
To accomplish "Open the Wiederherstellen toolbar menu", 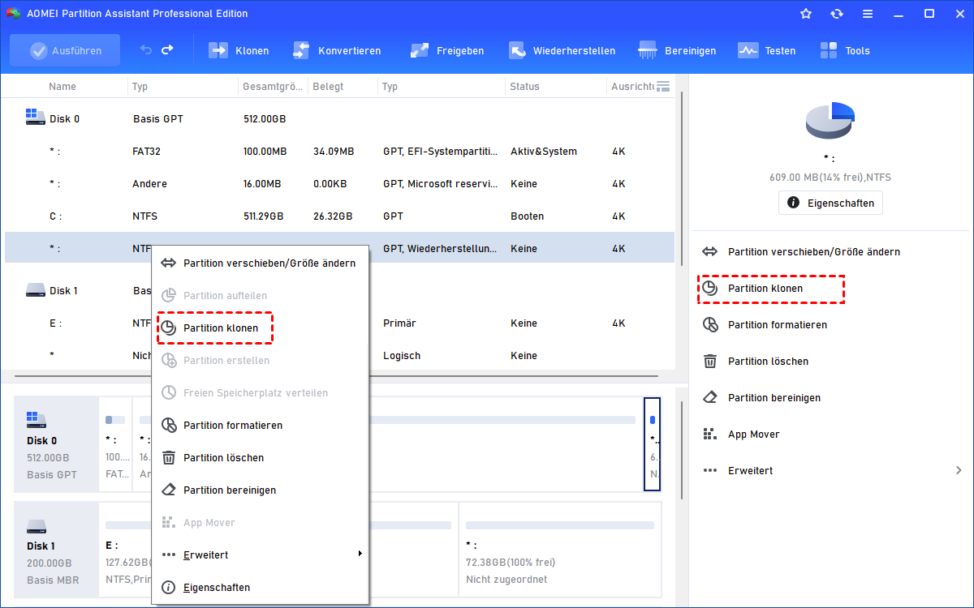I will [562, 50].
